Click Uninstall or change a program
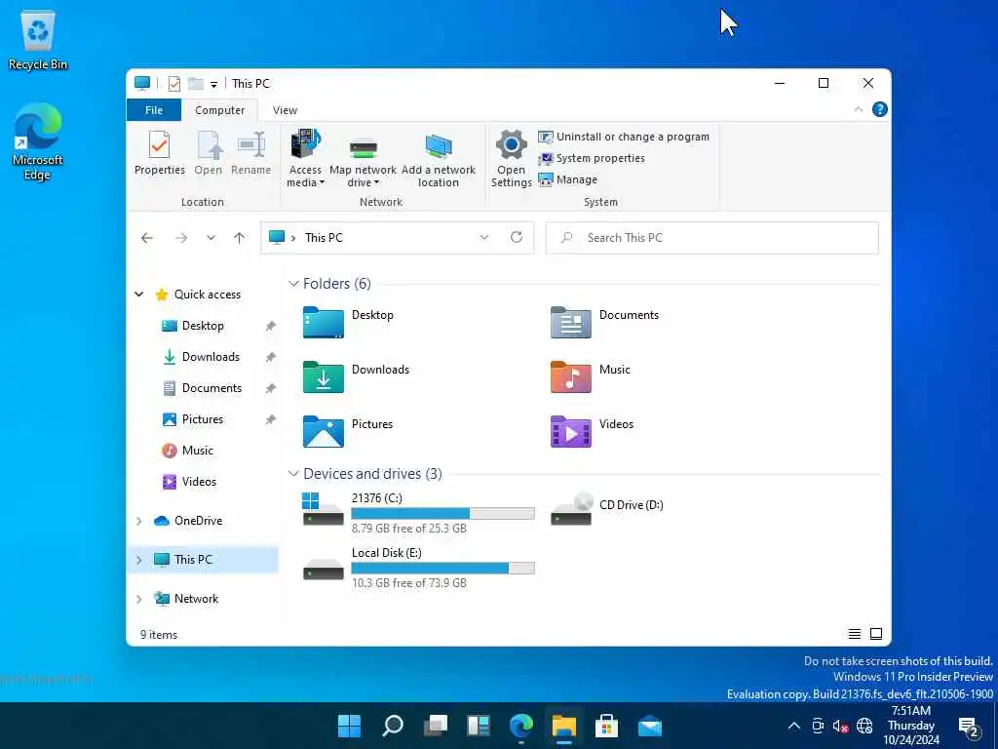The width and height of the screenshot is (998, 749). [x=624, y=137]
